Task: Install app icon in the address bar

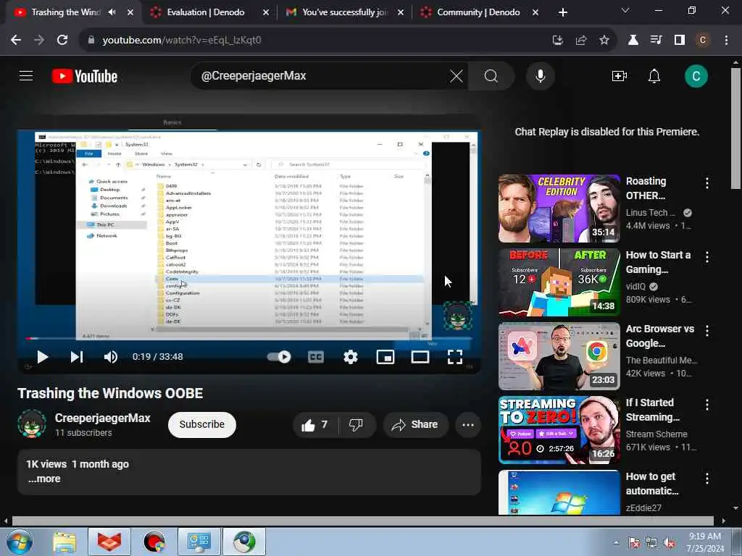Action: tap(558, 41)
